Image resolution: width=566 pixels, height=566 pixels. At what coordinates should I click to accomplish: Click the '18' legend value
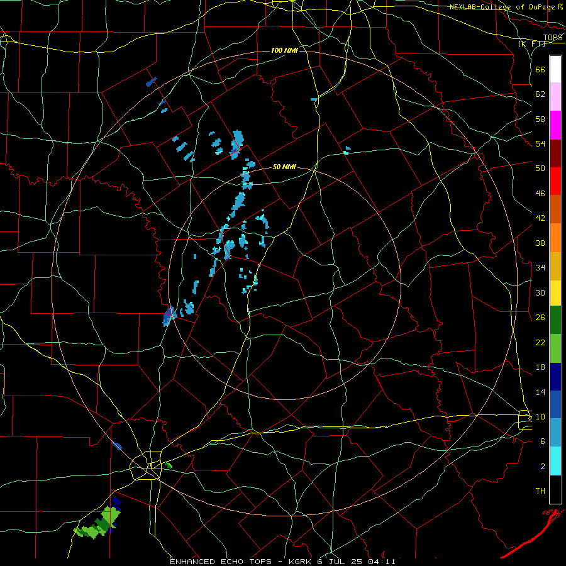pyautogui.click(x=540, y=367)
